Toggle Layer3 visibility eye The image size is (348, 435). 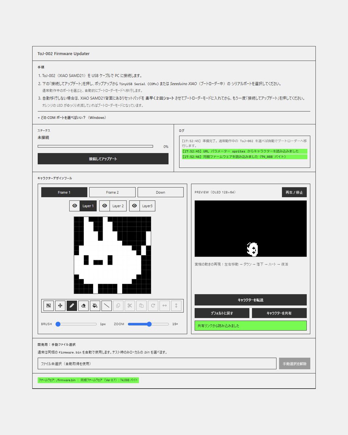coord(134,206)
